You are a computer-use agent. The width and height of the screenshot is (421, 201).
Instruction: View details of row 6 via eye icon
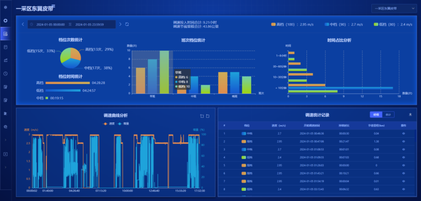point(403,173)
